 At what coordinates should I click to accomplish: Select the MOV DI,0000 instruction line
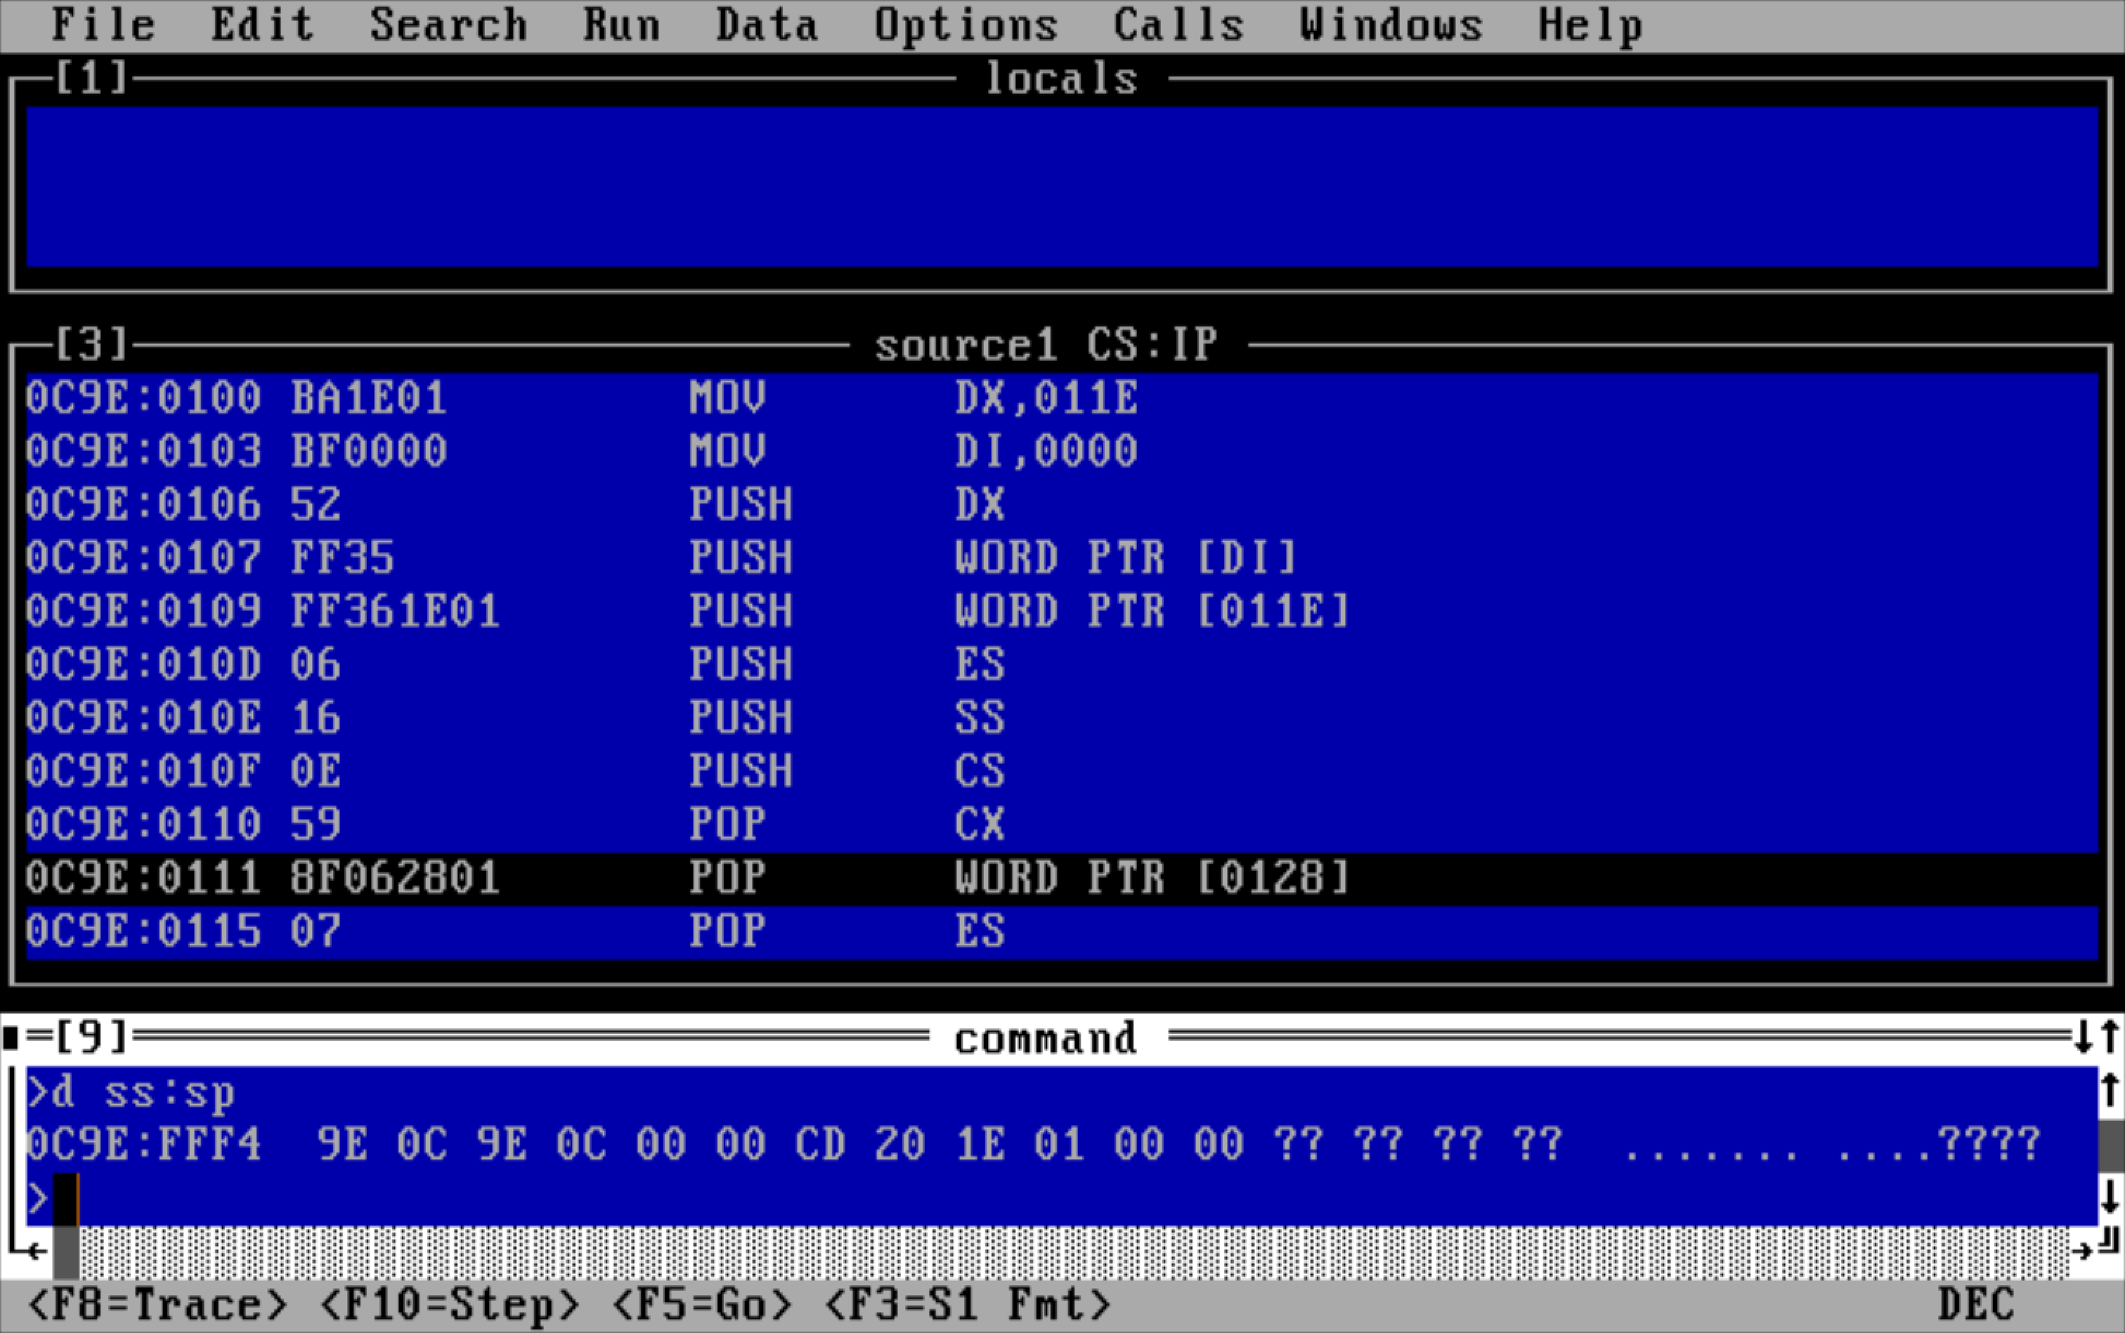pyautogui.click(x=1062, y=452)
